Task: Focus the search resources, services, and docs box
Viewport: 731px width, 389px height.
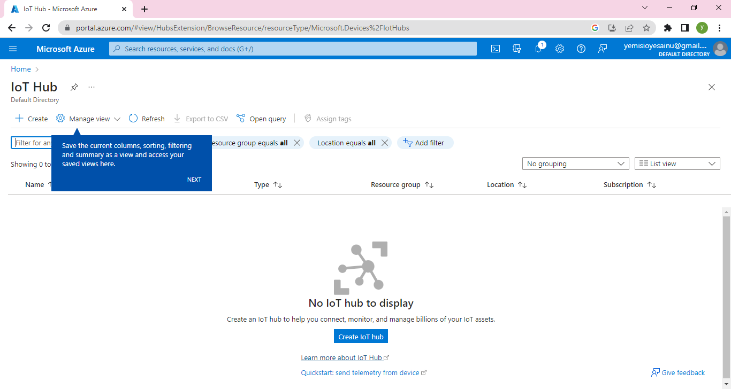Action: pos(293,49)
